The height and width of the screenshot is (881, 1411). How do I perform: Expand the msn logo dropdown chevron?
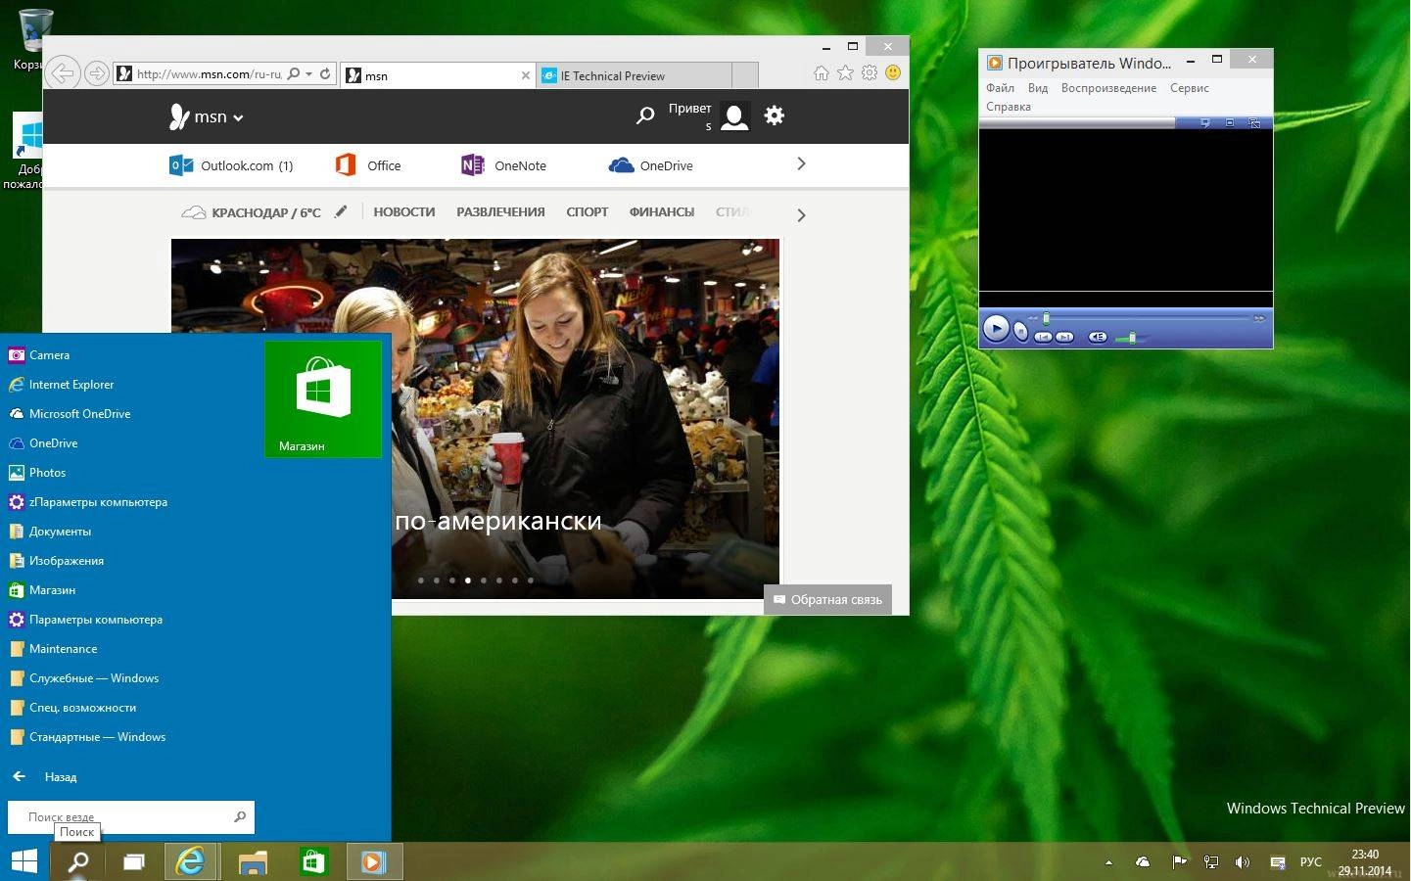(x=238, y=117)
